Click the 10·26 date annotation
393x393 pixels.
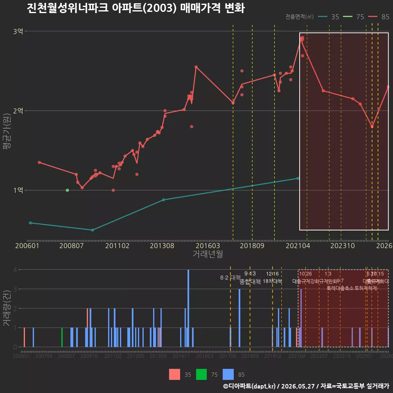tap(305, 274)
